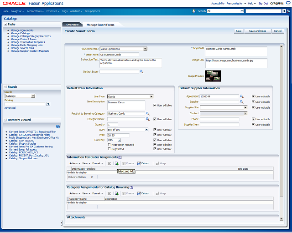Toggle User editable for Item Description
292x233 pixels.
155,105
